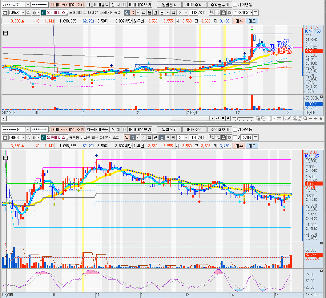
Task: Switch the upper chart to 분 (minute)
Action: click(162, 13)
